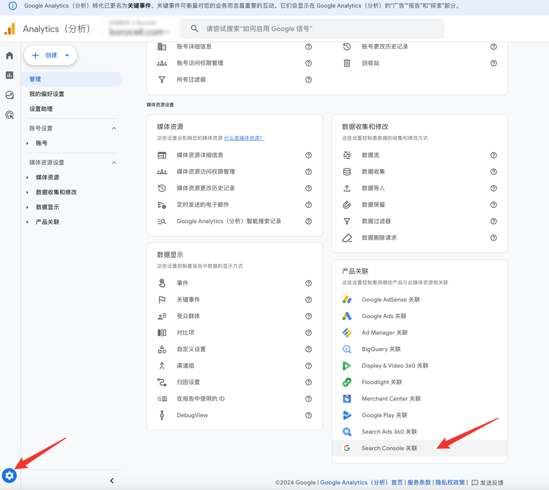Screen dimensions: 549x490
Task: Open the Reports bar-chart icon
Action: pyautogui.click(x=10, y=75)
